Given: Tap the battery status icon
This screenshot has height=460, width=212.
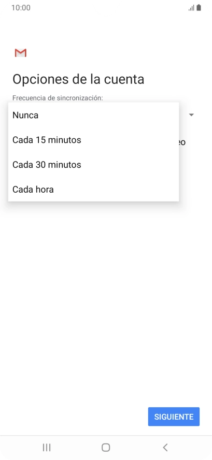Looking at the screenshot, I should tap(199, 8).
